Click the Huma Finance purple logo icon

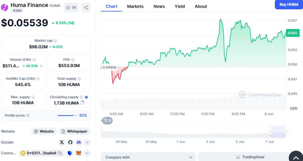[5, 8]
